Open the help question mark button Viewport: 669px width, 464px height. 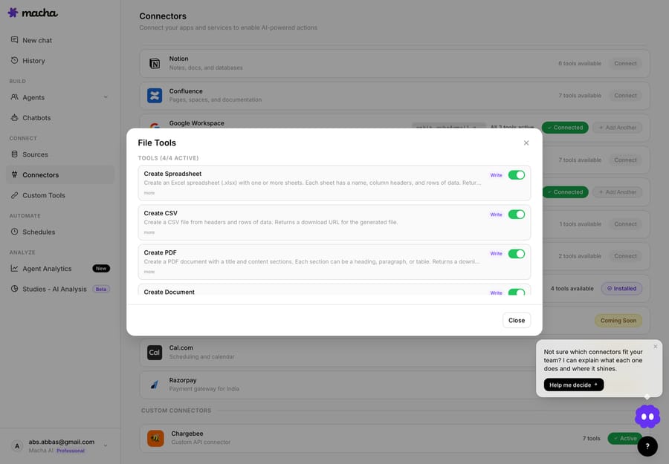click(647, 446)
